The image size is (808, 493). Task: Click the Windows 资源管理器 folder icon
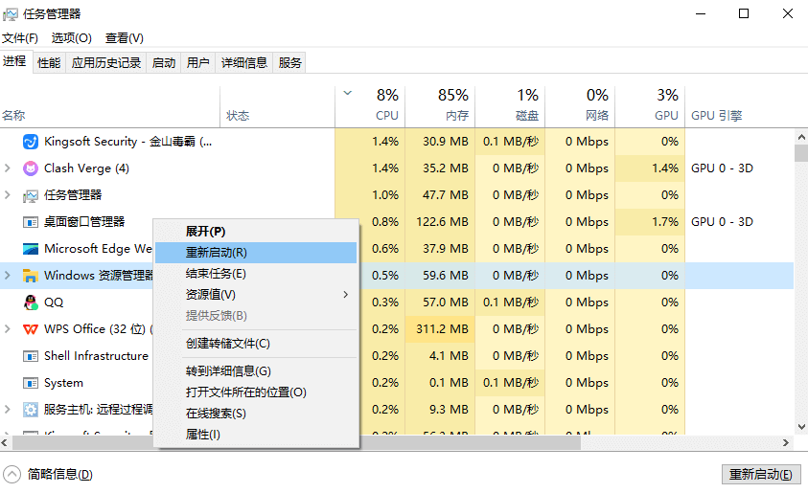pyautogui.click(x=31, y=276)
